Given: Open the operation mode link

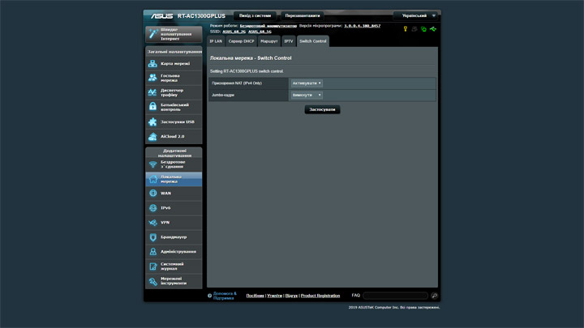Looking at the screenshot, I should 268,26.
